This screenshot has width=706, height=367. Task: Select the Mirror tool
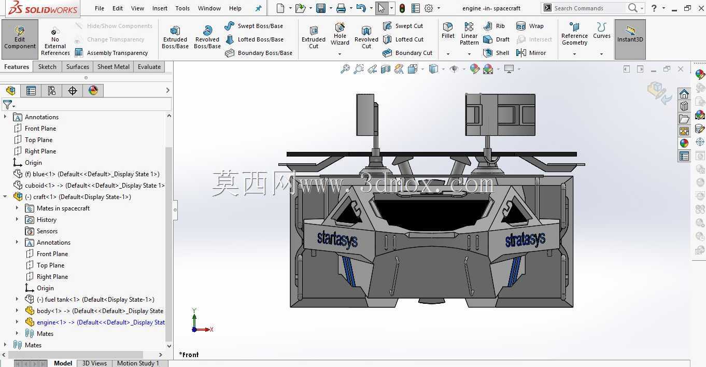(x=531, y=53)
